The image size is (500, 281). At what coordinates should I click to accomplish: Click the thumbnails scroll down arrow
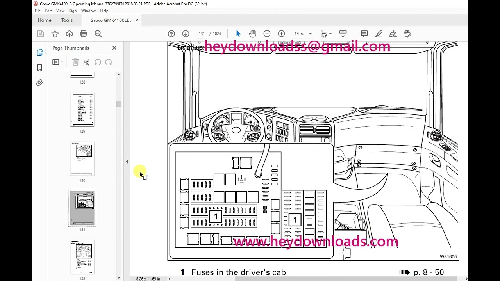pyautogui.click(x=119, y=278)
